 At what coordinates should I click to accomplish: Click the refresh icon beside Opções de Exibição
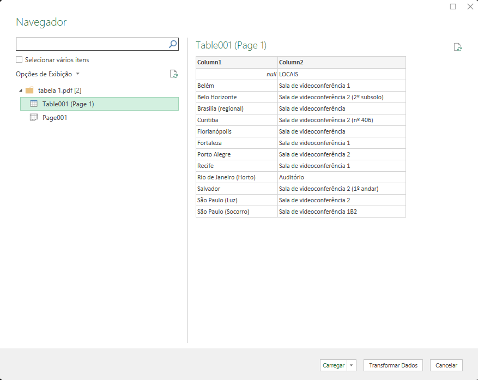tap(174, 74)
